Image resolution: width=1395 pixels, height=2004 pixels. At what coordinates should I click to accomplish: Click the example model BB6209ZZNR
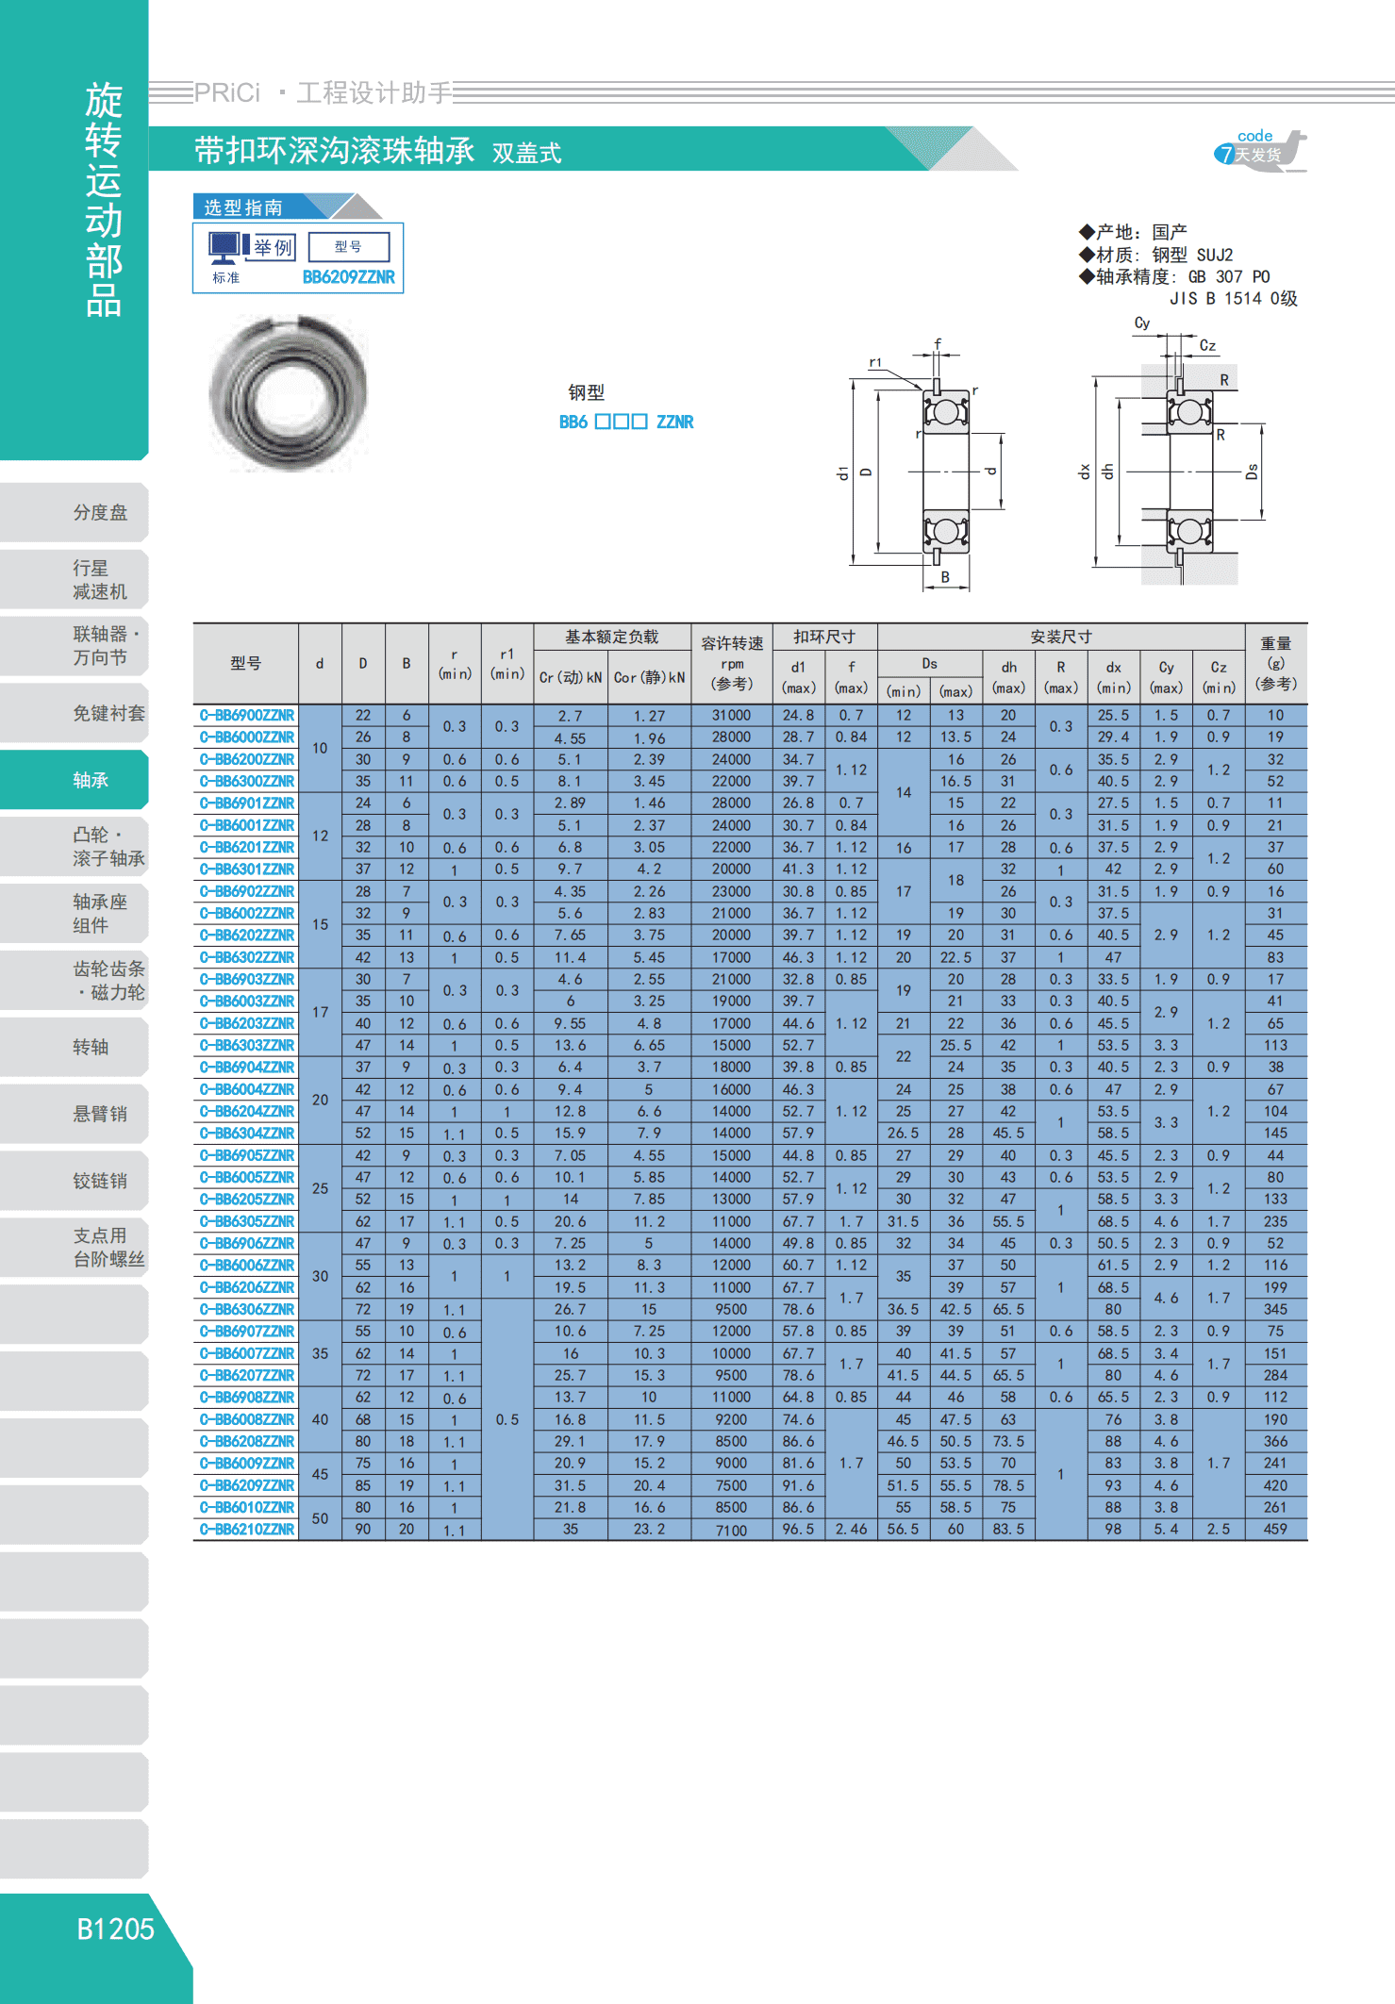[x=349, y=277]
